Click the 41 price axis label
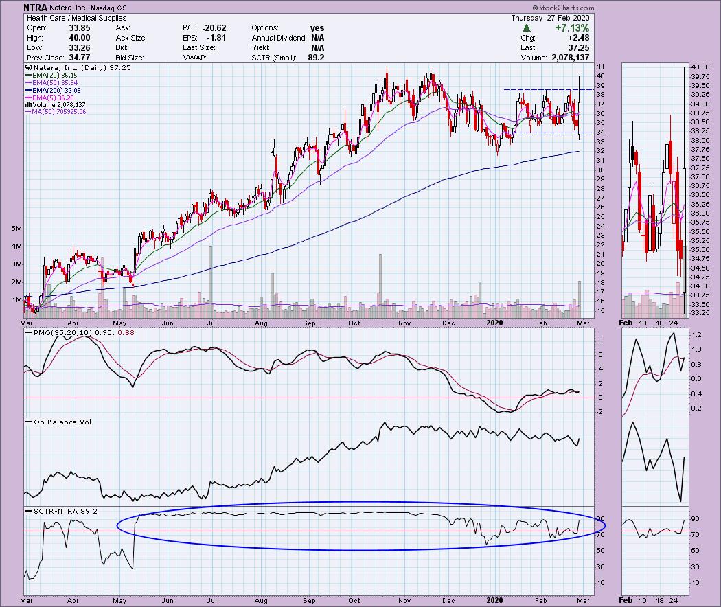The image size is (721, 607). click(x=600, y=67)
